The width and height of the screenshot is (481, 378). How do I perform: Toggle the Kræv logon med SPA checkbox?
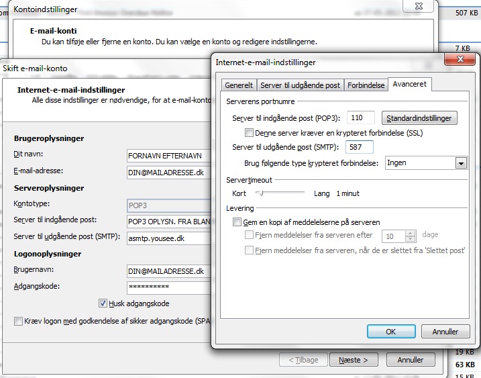(x=18, y=322)
